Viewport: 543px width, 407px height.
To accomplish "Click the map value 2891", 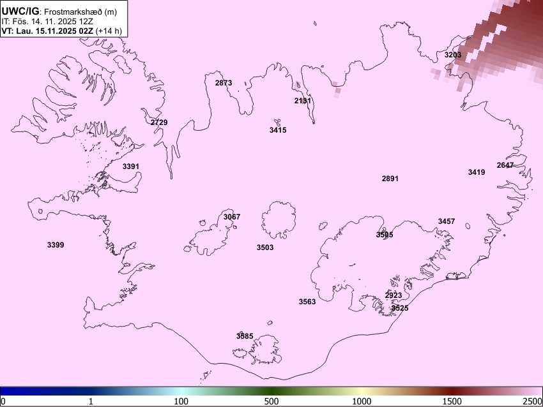I will pos(390,179).
